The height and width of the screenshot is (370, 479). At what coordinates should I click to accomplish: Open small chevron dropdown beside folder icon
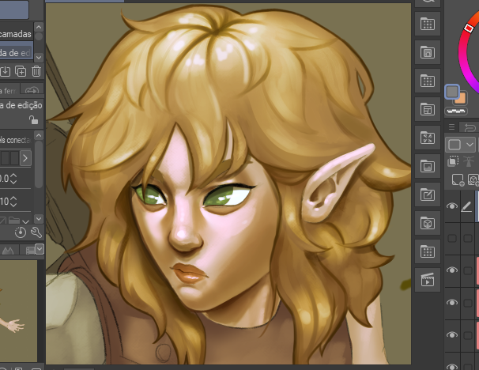click(x=26, y=221)
